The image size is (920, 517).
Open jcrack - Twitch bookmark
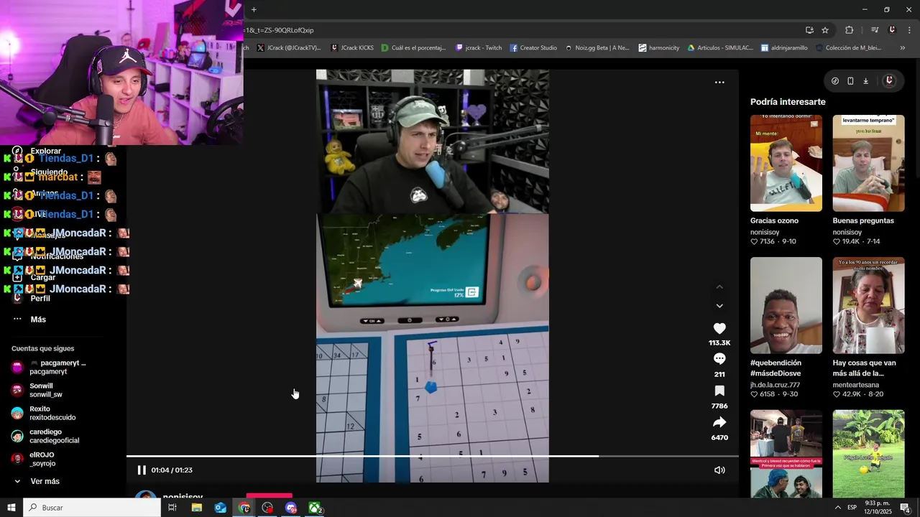click(x=479, y=48)
